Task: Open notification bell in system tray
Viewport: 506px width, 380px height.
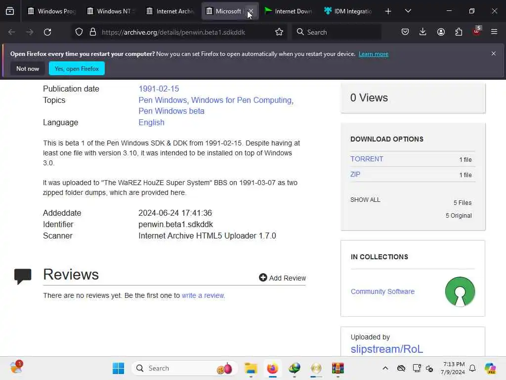Action: (472, 368)
